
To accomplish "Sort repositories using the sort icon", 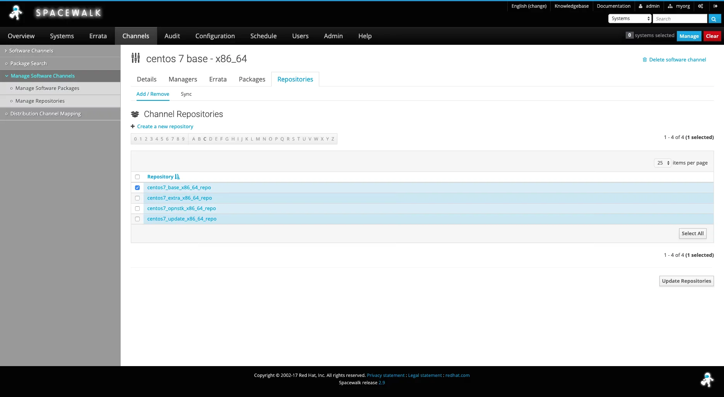I will click(177, 176).
